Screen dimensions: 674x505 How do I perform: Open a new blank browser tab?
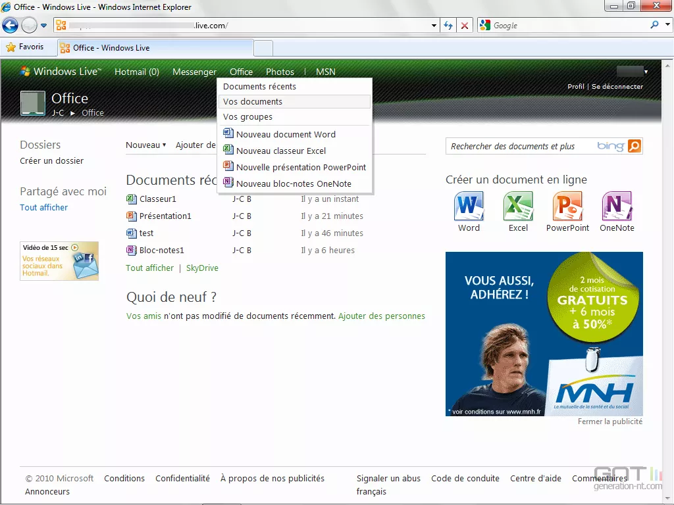(263, 48)
